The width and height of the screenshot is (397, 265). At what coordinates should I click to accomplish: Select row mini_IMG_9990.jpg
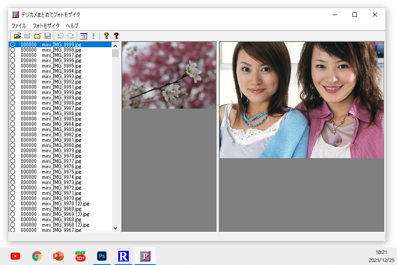[x=60, y=92]
